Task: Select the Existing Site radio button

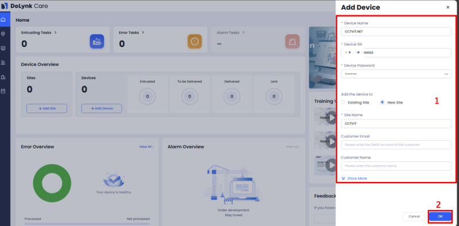Action: click(343, 102)
